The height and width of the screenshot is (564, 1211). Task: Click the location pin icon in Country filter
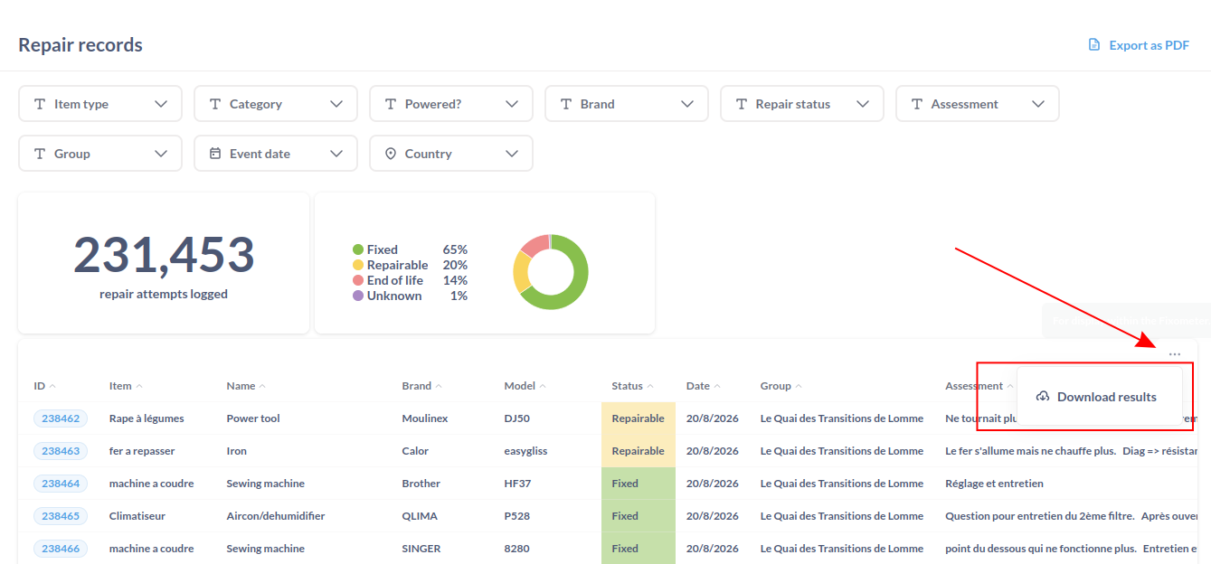tap(391, 154)
